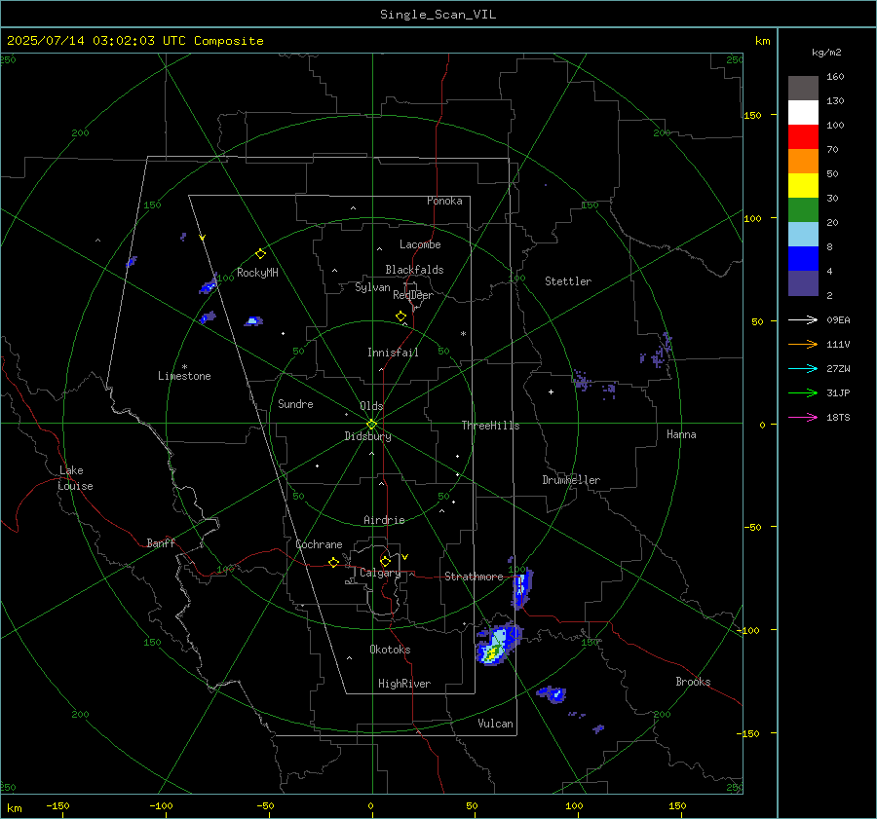Click the yellow diamond marker above the Calgary label
This screenshot has height=819, width=877.
(x=385, y=561)
